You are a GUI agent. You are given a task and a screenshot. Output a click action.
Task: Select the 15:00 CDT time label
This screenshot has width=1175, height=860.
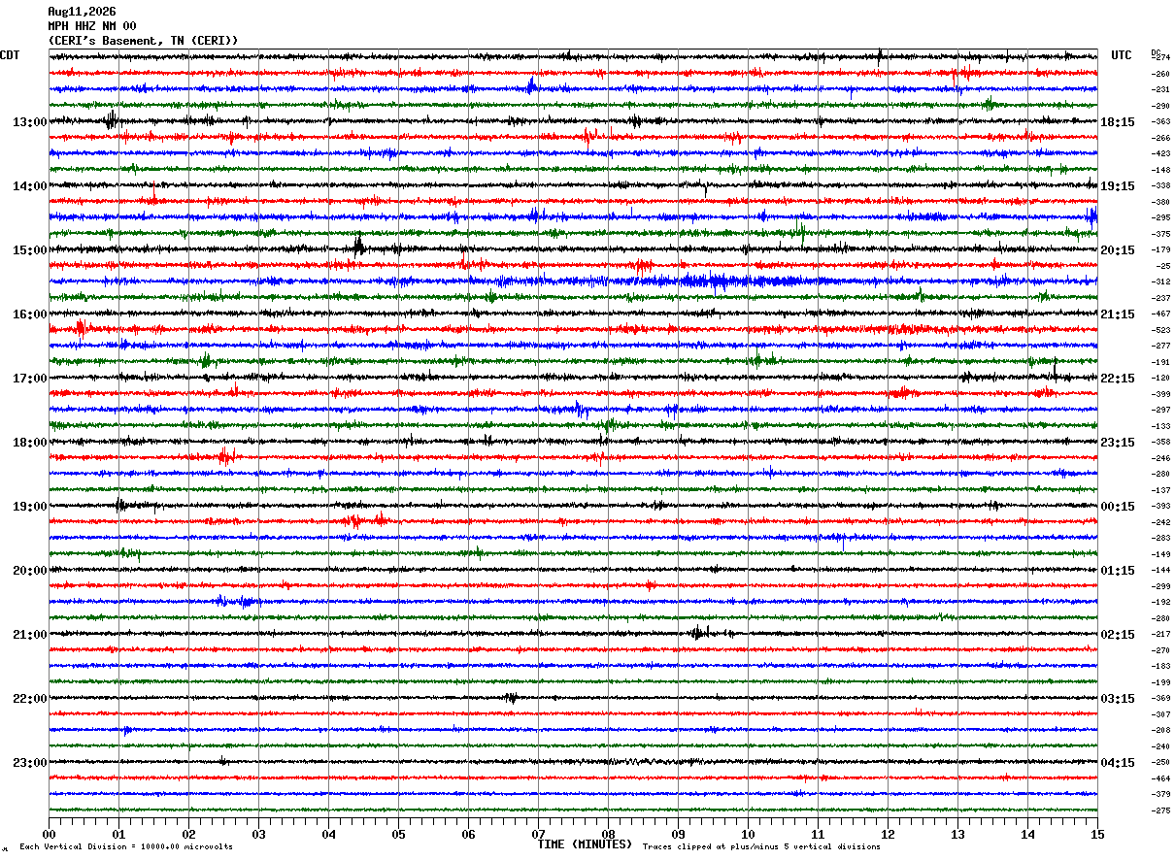point(30,250)
